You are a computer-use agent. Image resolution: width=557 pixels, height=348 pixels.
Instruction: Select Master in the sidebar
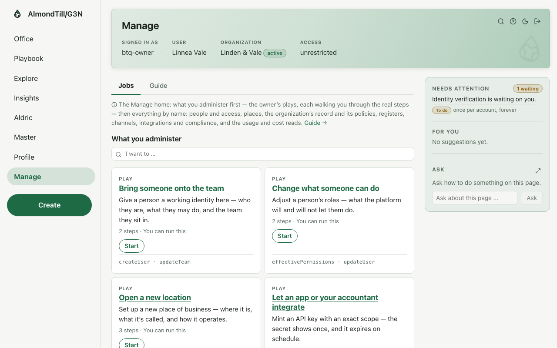[x=51, y=137]
